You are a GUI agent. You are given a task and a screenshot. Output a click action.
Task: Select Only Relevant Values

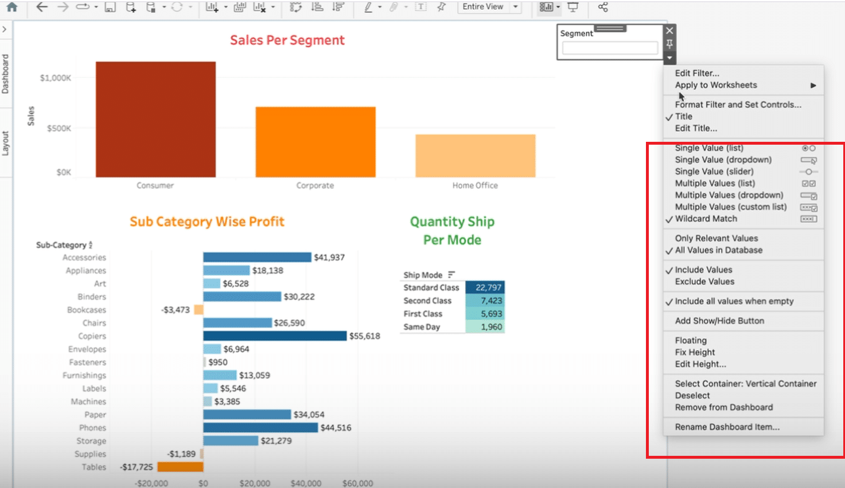(x=717, y=238)
